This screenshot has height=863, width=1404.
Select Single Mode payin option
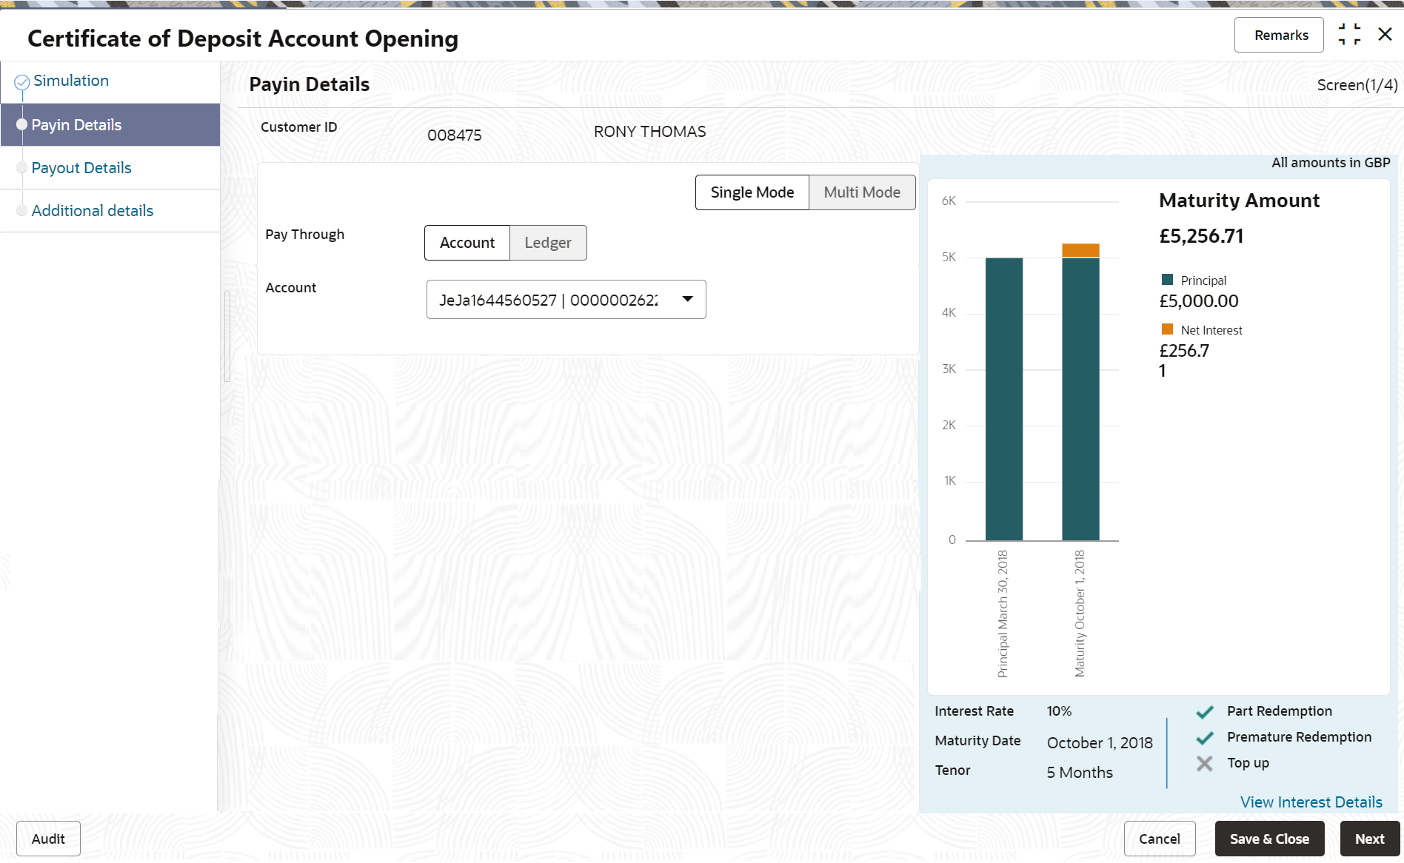[752, 192]
